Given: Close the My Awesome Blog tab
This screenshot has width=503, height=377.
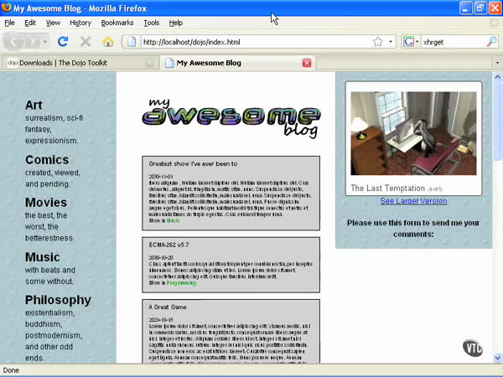Looking at the screenshot, I should click(307, 63).
